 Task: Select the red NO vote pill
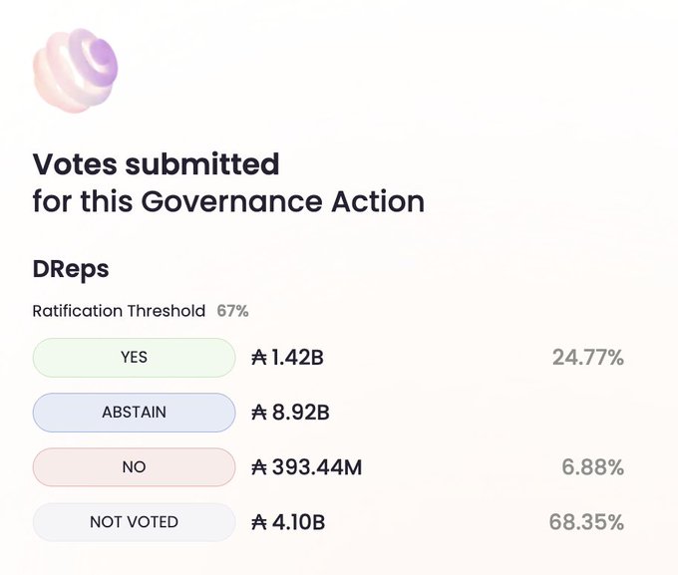point(134,467)
